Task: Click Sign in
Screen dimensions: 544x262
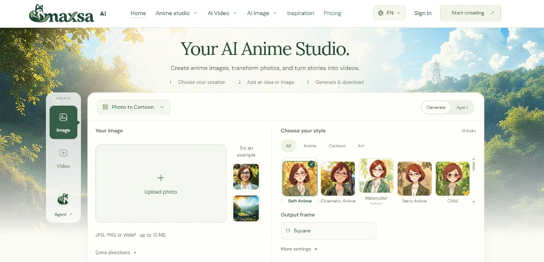Action: tap(423, 13)
